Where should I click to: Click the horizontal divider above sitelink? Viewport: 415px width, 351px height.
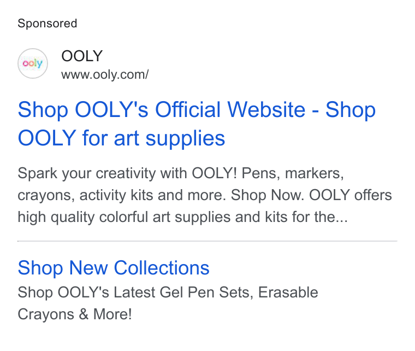point(207,241)
